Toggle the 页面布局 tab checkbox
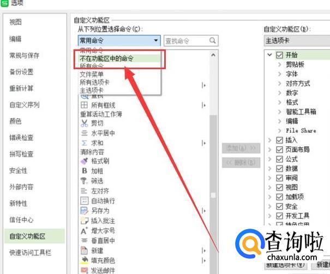The image size is (330, 274). (279, 150)
